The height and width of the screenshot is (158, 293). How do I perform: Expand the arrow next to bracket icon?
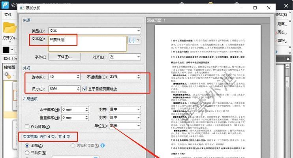(x=138, y=40)
